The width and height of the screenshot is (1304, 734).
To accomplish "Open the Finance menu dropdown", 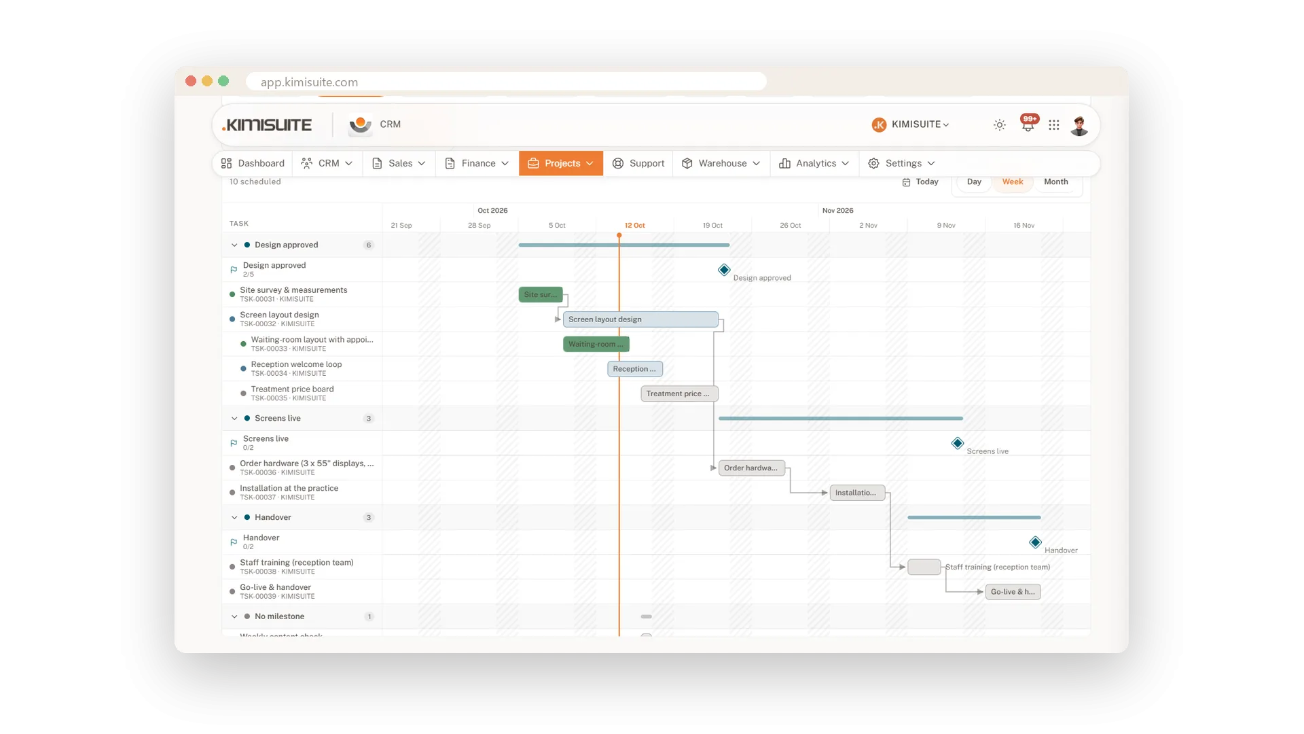I will pyautogui.click(x=477, y=163).
